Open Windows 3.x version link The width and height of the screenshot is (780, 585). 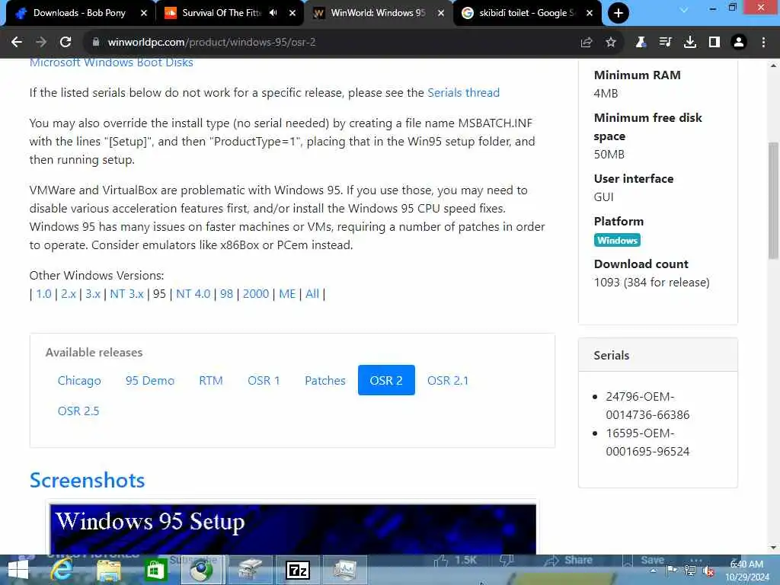[x=93, y=294]
